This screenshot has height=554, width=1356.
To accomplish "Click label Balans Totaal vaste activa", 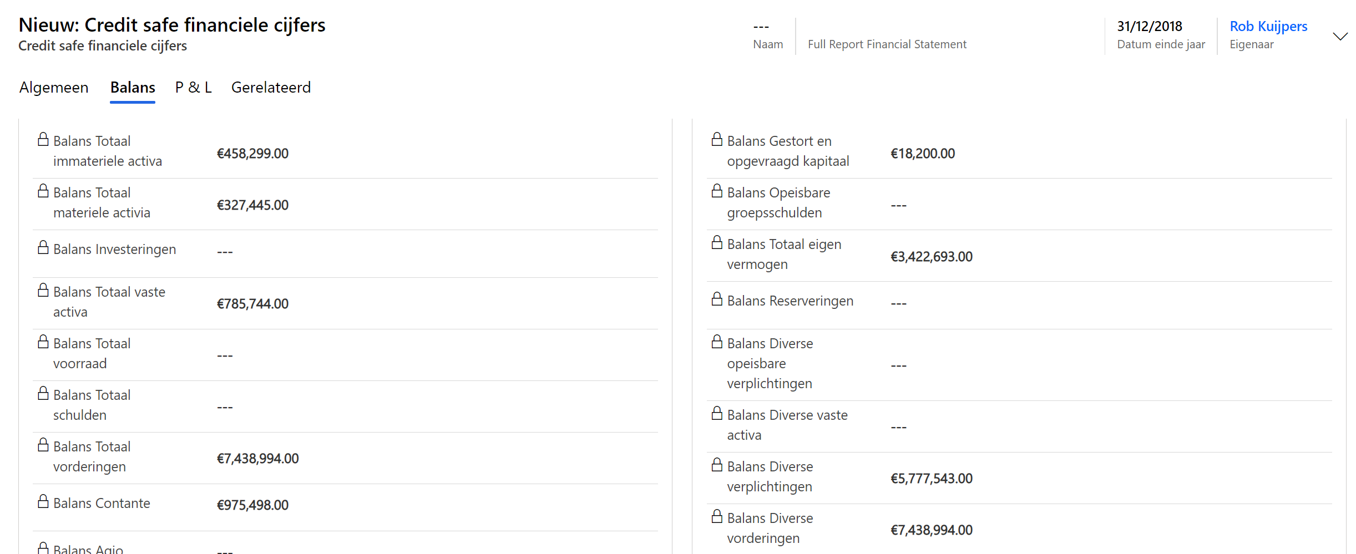I will [x=109, y=302].
